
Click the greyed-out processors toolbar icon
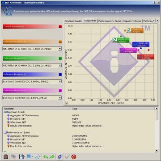(13, 157)
